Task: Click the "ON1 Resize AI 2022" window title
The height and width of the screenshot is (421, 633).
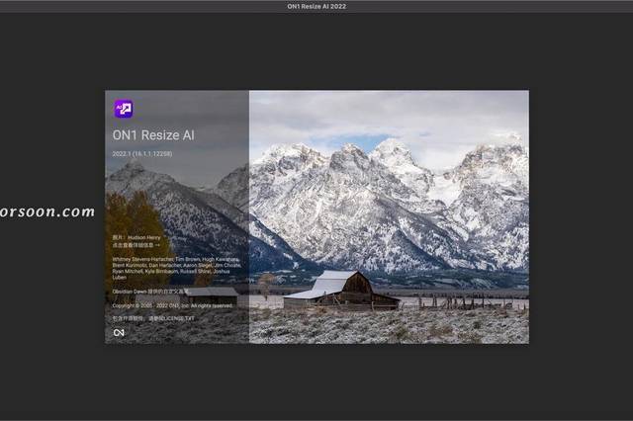Action: [316, 6]
